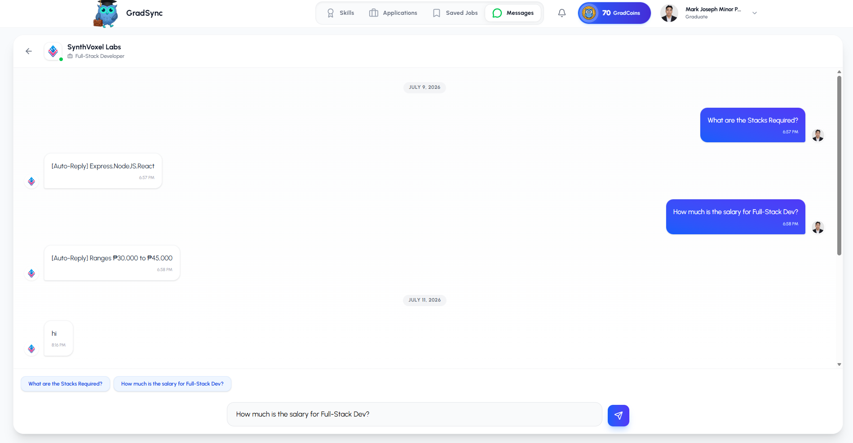Click SynthVoxel avatar beside the Express,NodeJS,React reply
853x443 pixels.
pos(31,181)
